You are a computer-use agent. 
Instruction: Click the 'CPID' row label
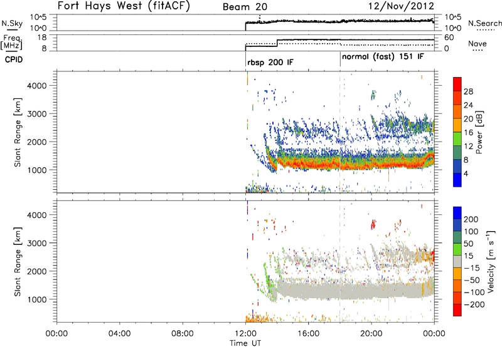(14, 60)
